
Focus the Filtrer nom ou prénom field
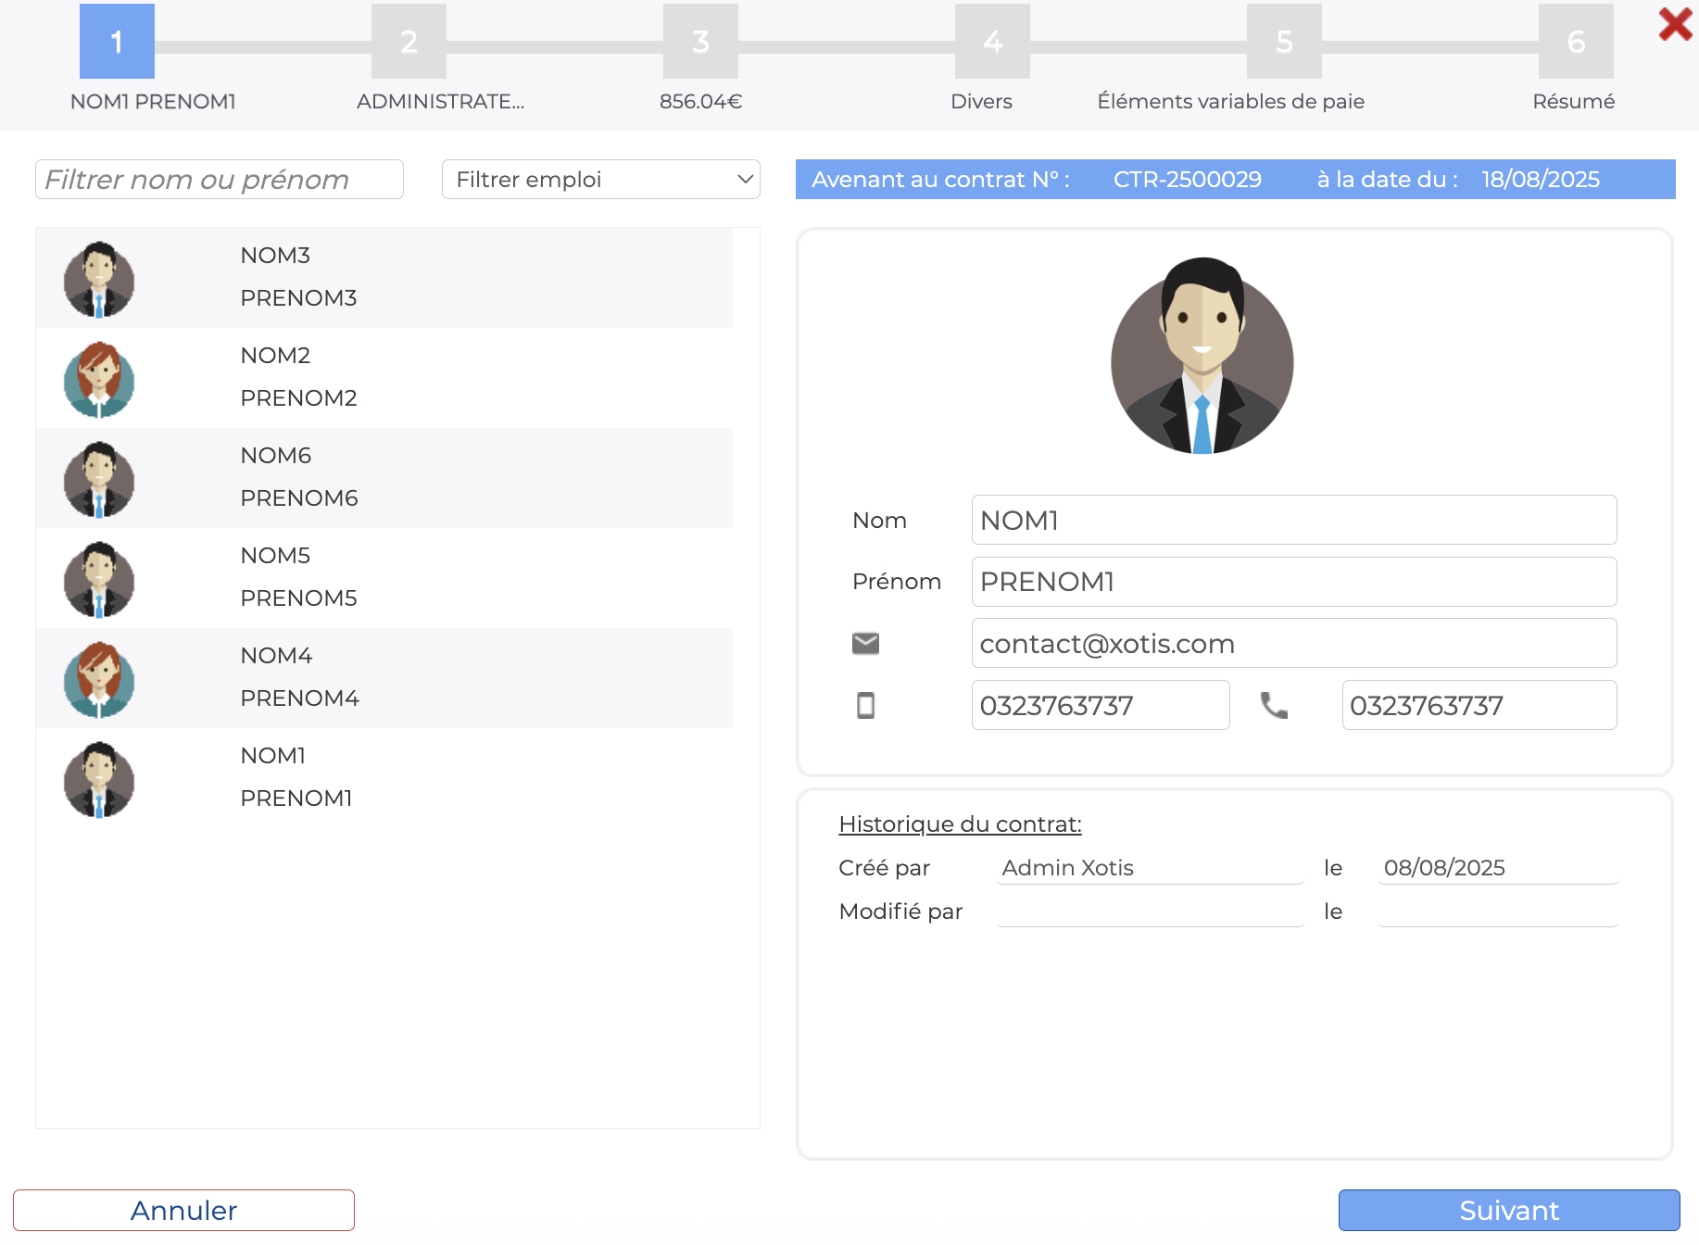pyautogui.click(x=220, y=179)
